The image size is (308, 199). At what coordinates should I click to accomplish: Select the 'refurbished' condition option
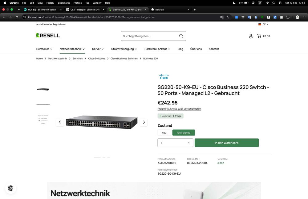click(184, 132)
